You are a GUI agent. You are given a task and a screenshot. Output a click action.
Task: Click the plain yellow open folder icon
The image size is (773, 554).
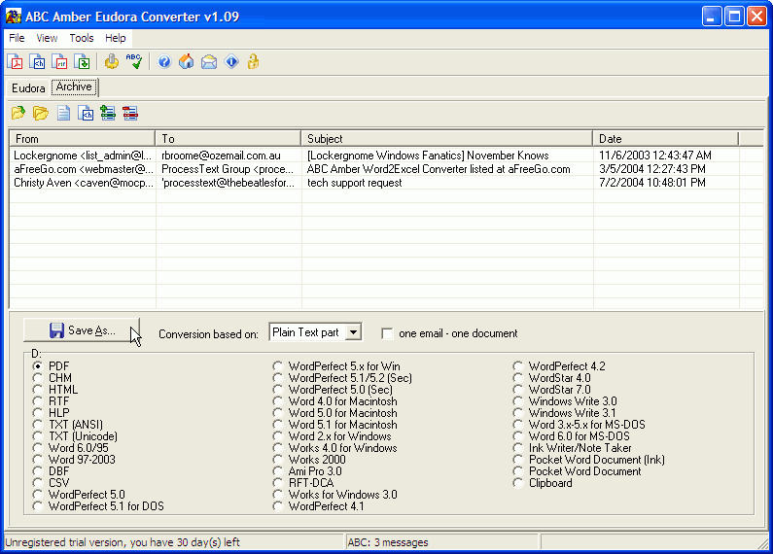tap(41, 113)
